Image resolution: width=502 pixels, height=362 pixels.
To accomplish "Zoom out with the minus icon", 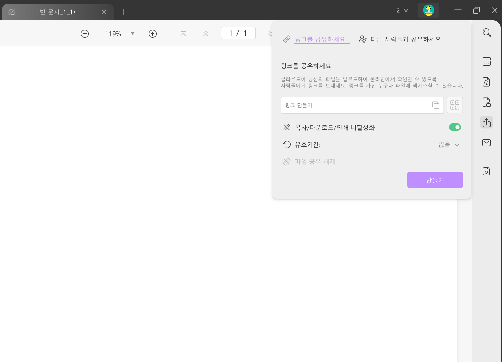I will point(85,34).
